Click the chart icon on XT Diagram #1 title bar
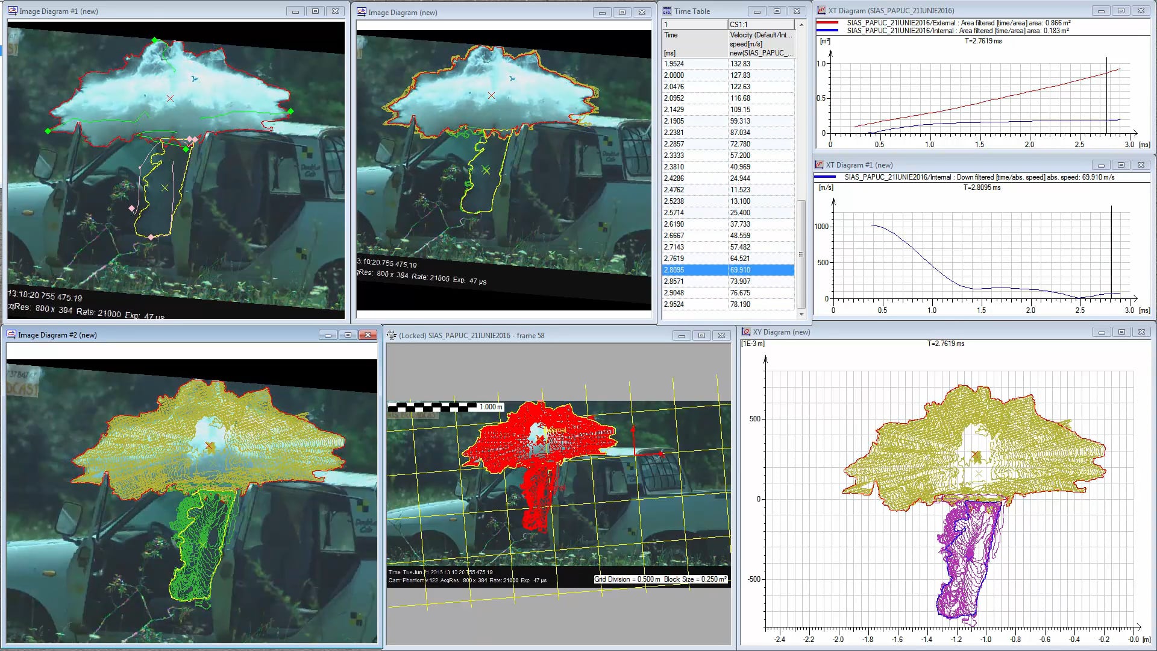The width and height of the screenshot is (1157, 651). (x=820, y=165)
